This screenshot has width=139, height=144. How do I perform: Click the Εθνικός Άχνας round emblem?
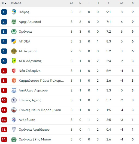coord(14,100)
